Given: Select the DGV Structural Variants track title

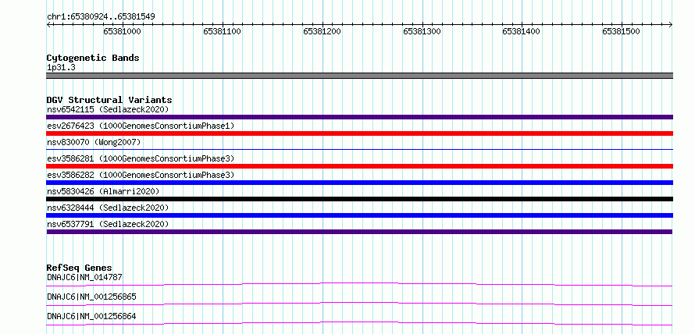Looking at the screenshot, I should (x=109, y=100).
